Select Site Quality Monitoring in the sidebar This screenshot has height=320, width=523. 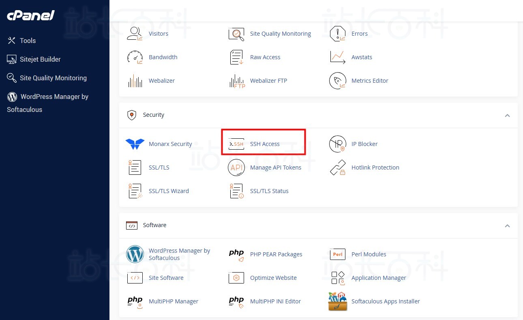click(47, 78)
